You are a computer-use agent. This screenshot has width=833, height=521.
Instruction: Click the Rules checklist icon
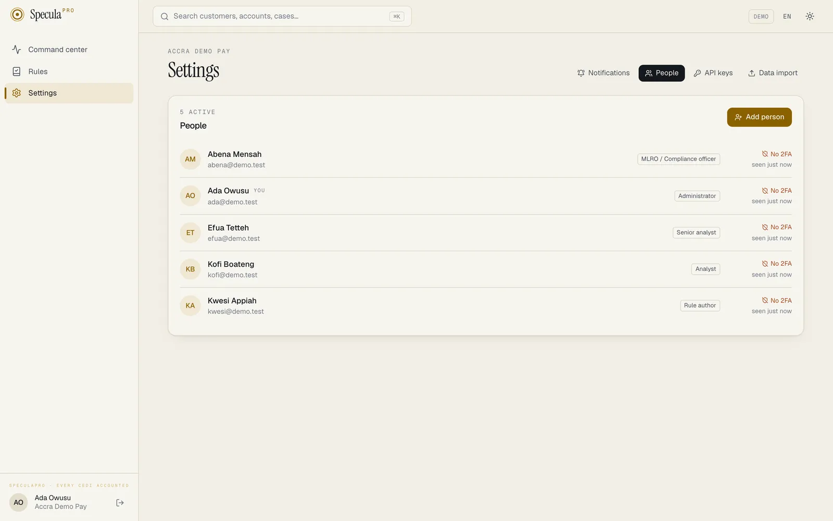[17, 71]
